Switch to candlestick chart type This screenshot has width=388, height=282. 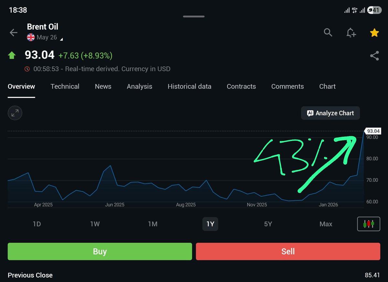click(x=369, y=224)
